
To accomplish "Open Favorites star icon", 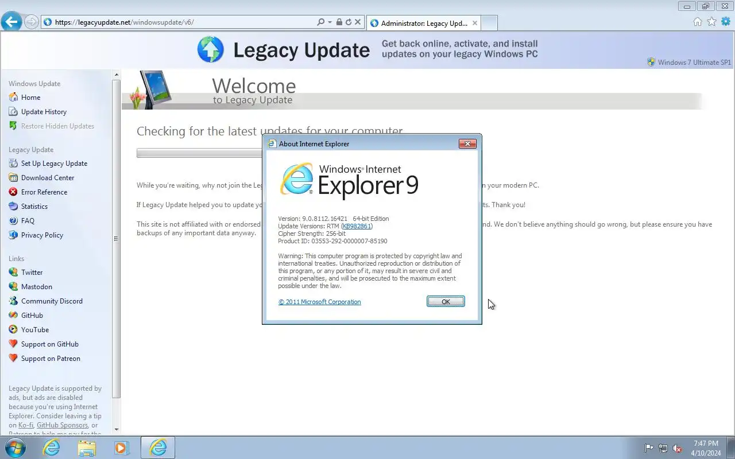I will [711, 22].
